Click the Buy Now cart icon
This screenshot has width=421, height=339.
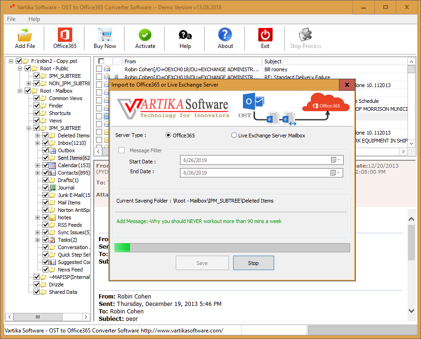click(105, 35)
